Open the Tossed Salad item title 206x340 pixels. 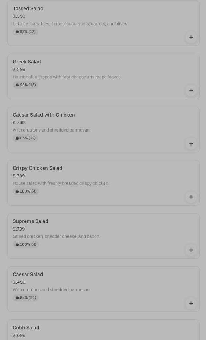pyautogui.click(x=28, y=9)
